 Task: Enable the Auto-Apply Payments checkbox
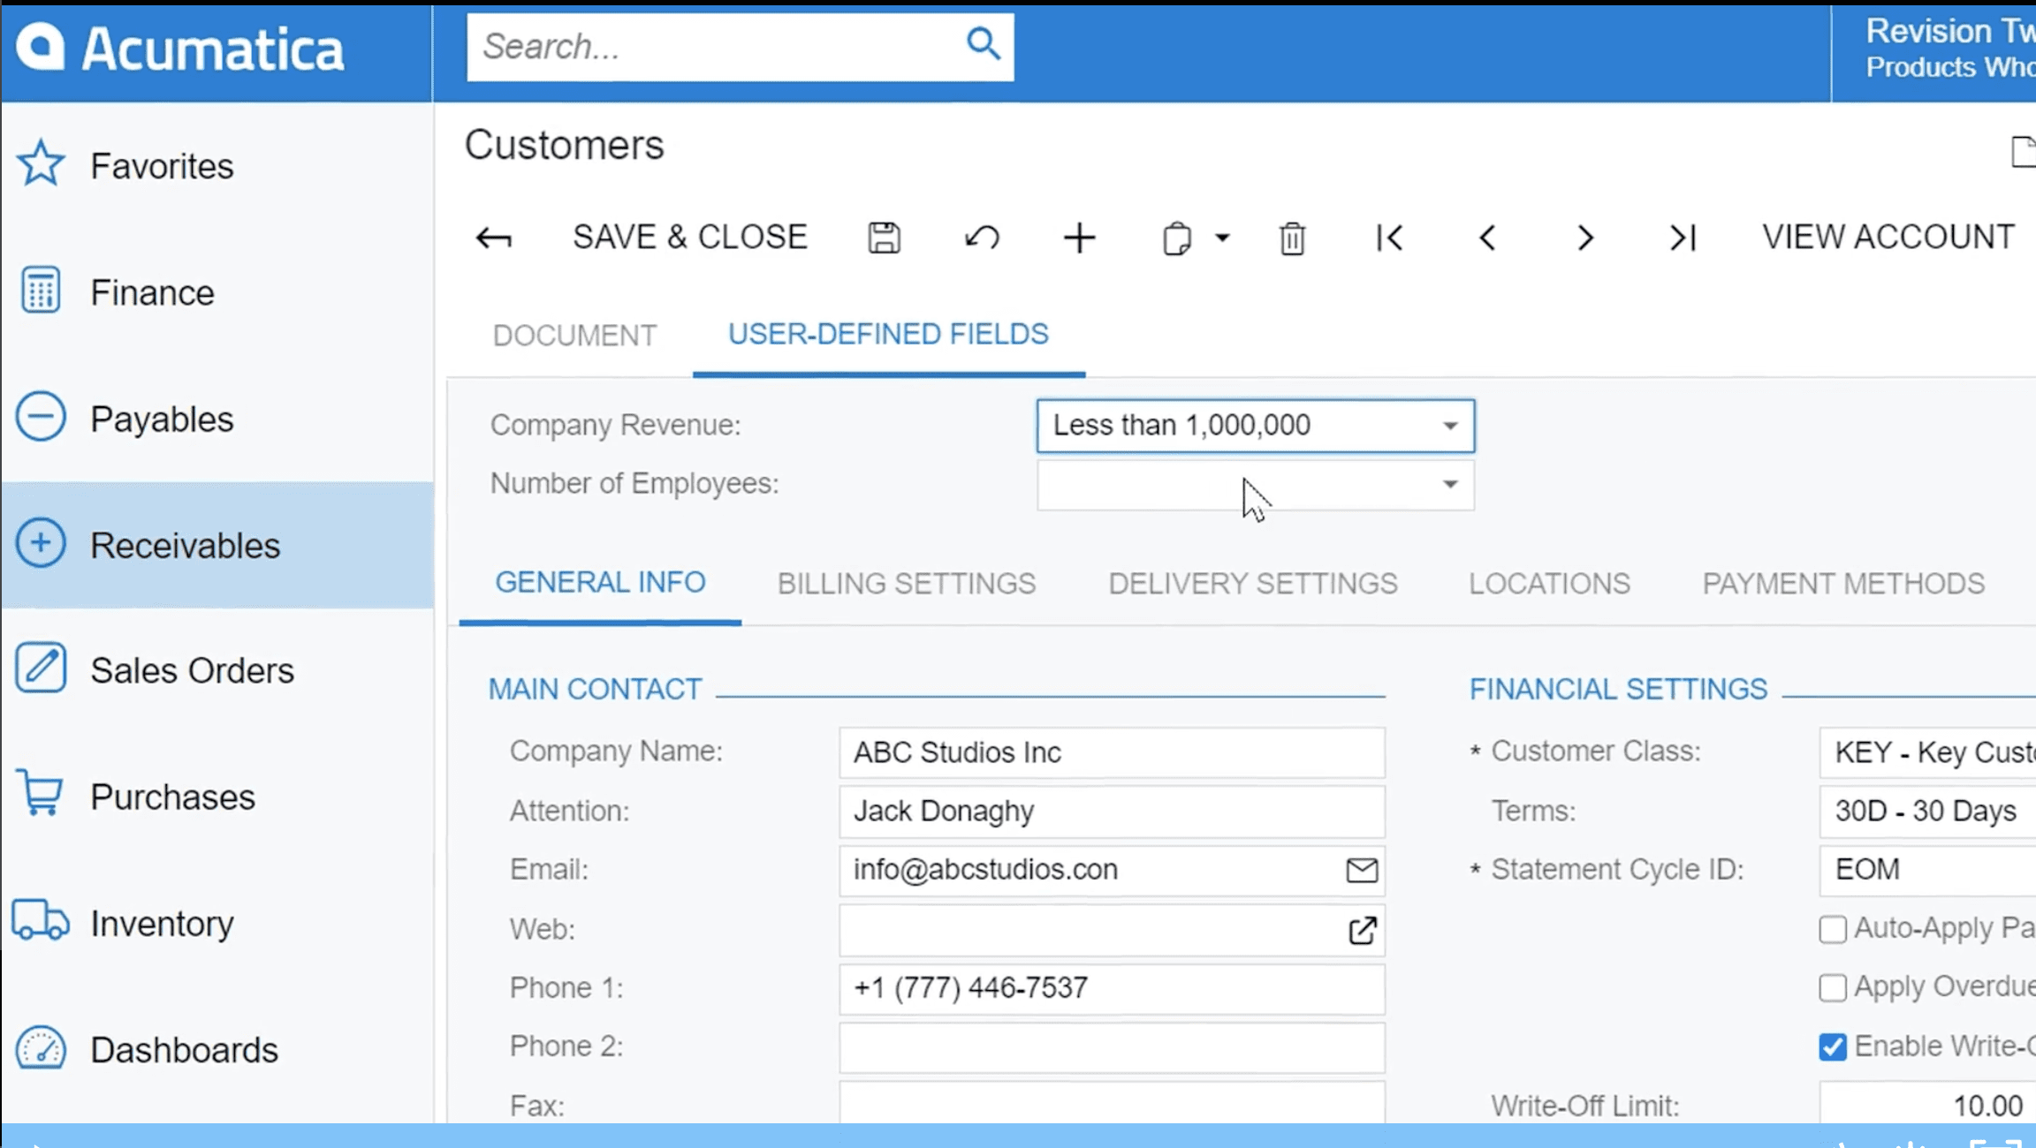click(x=1833, y=929)
